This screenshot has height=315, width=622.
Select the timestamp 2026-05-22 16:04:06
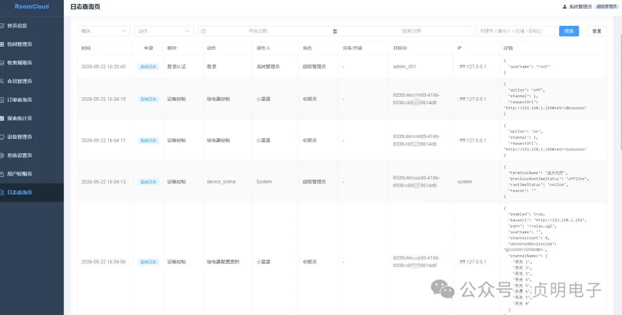pyautogui.click(x=104, y=262)
